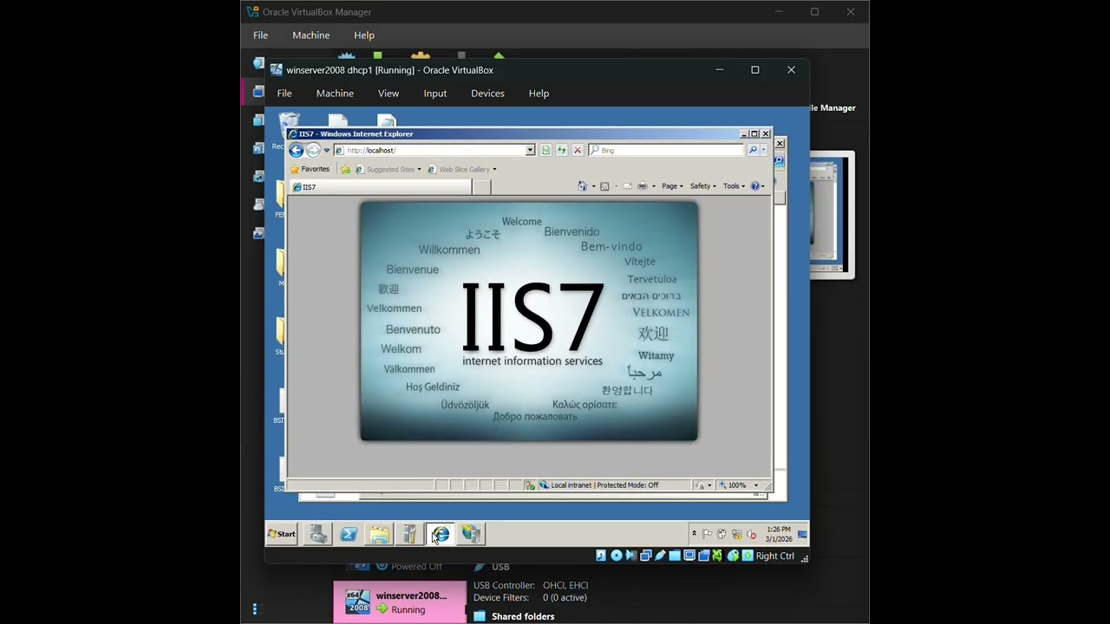Screen dimensions: 1110x624
Task: Stop loading with the red X
Action: 578,150
